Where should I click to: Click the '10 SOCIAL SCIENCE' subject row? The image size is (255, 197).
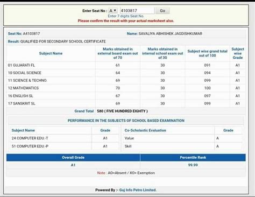[126, 73]
